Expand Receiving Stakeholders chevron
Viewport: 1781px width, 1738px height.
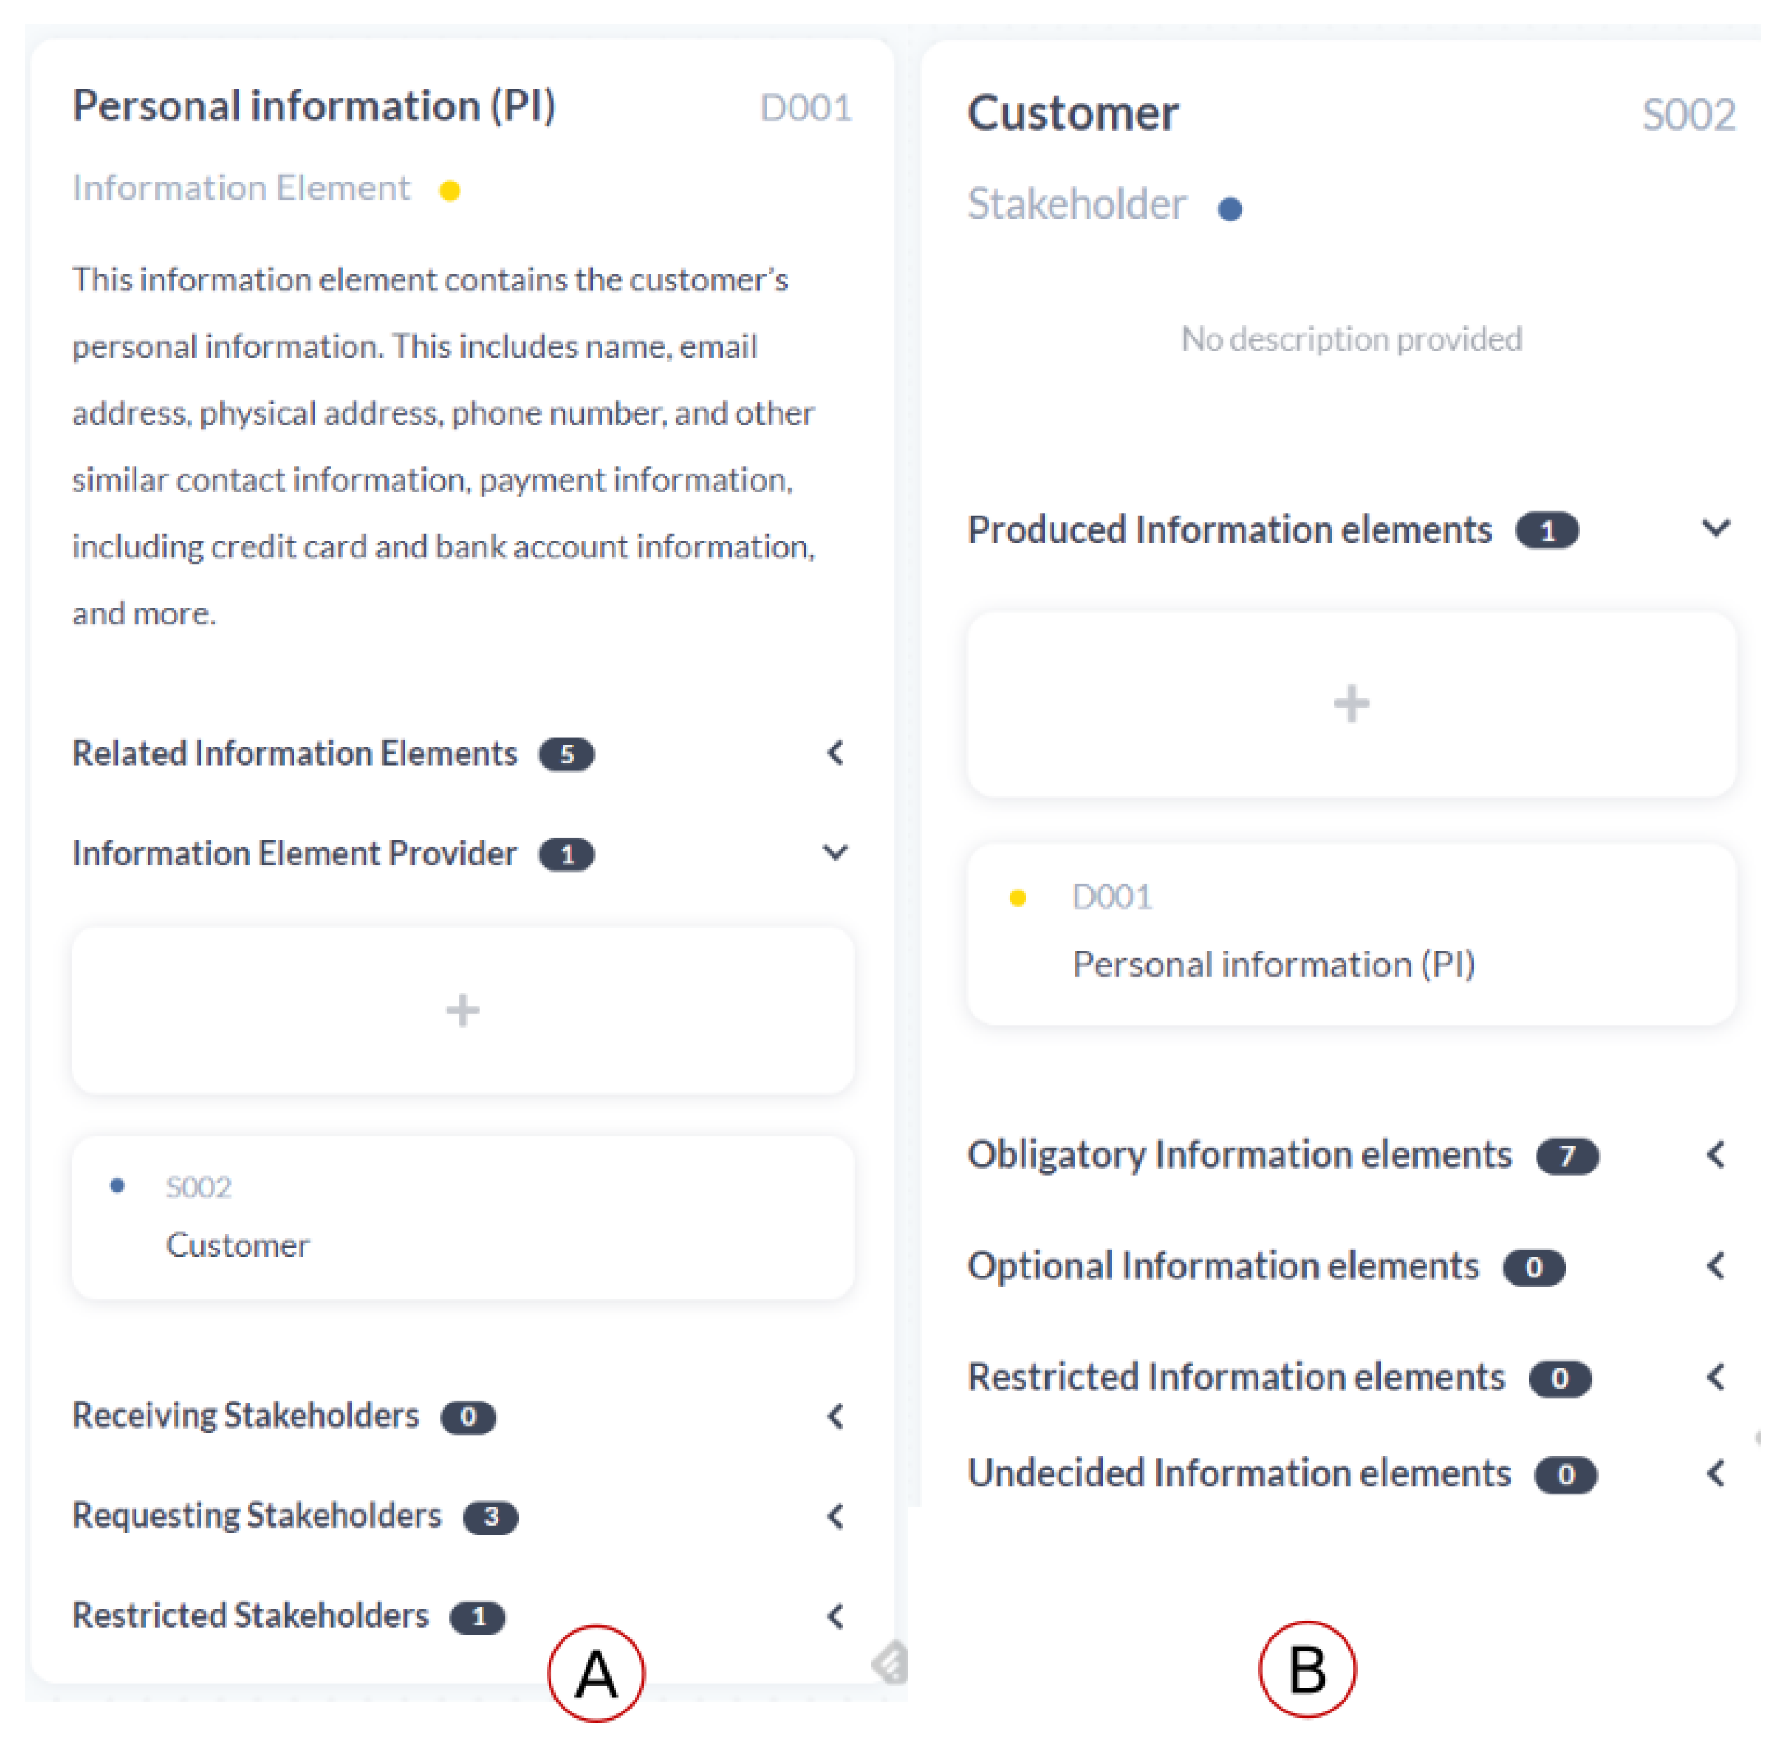click(x=836, y=1416)
